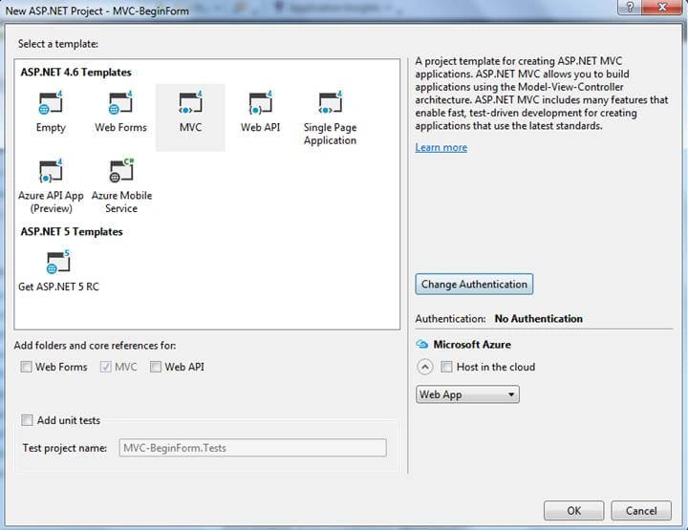Click the Microsoft Azure heading text
This screenshot has height=530, width=688.
472,345
